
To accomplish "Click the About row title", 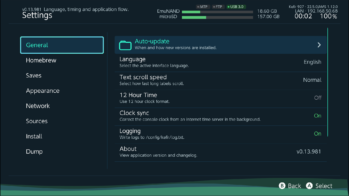I will tap(128, 149).
